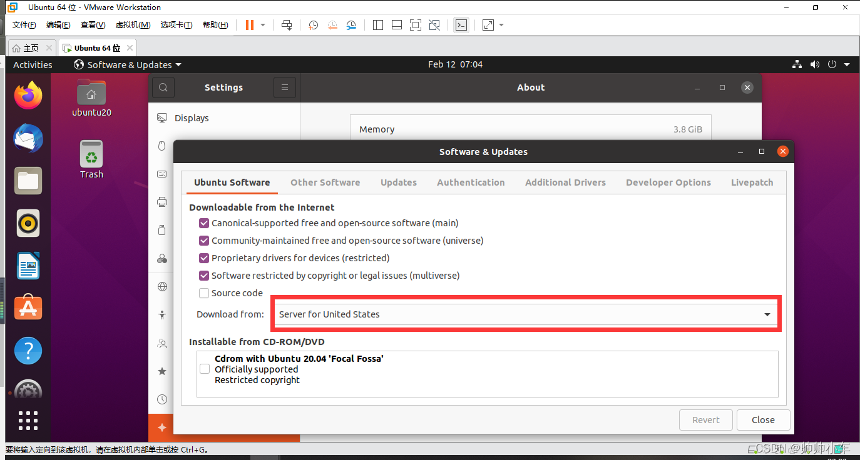Switch to the Livepatch tab
This screenshot has width=860, height=460.
(752, 182)
